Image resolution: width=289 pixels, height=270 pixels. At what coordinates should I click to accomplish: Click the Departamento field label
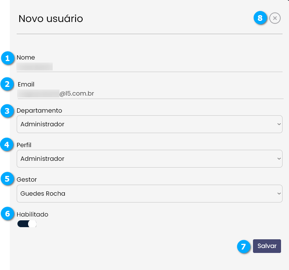point(39,111)
